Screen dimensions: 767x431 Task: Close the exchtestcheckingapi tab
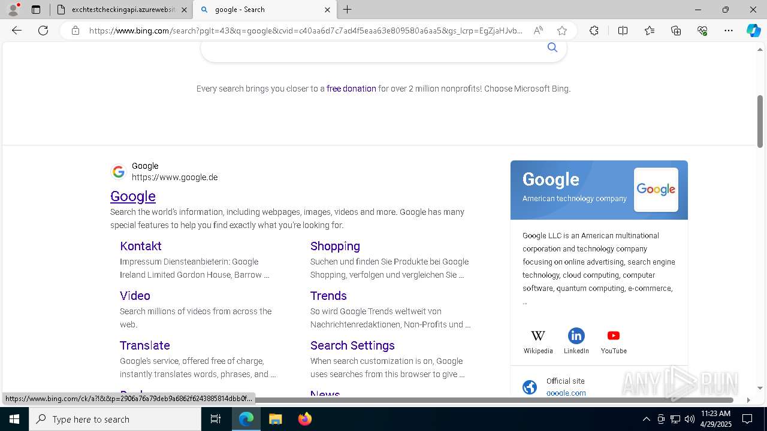coord(184,10)
